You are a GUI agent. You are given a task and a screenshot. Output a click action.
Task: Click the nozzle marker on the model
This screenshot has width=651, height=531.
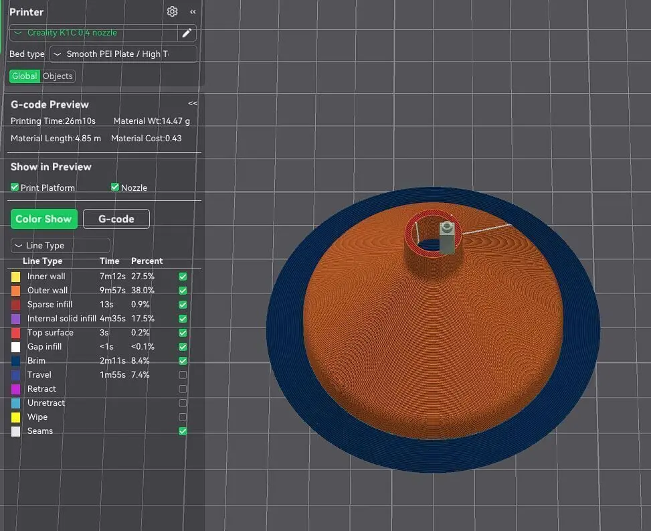[447, 237]
